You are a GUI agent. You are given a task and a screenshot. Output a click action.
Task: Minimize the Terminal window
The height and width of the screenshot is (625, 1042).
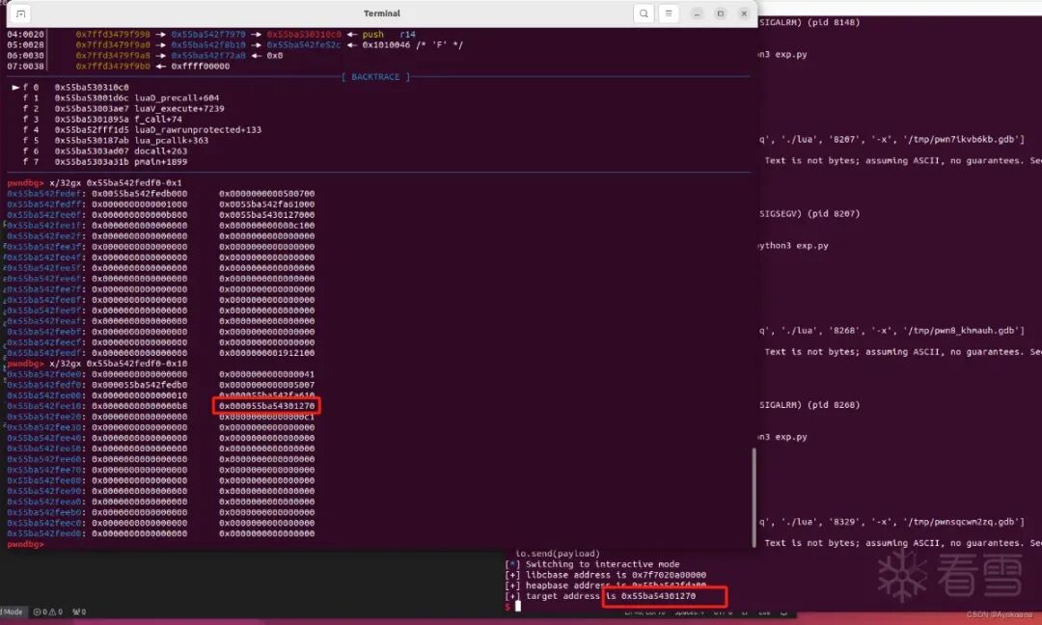point(697,14)
